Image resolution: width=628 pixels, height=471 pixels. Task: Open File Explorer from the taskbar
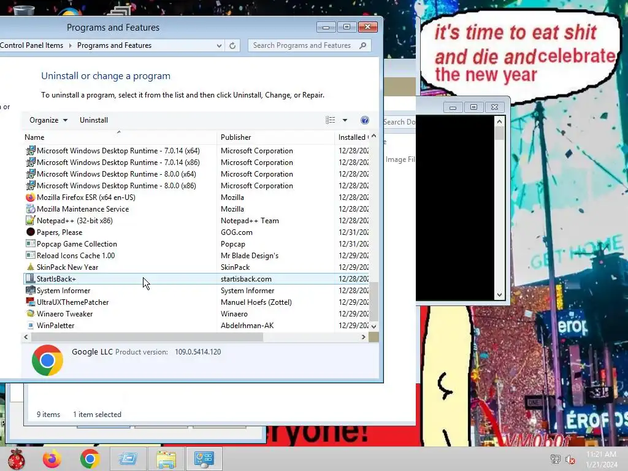[166, 459]
